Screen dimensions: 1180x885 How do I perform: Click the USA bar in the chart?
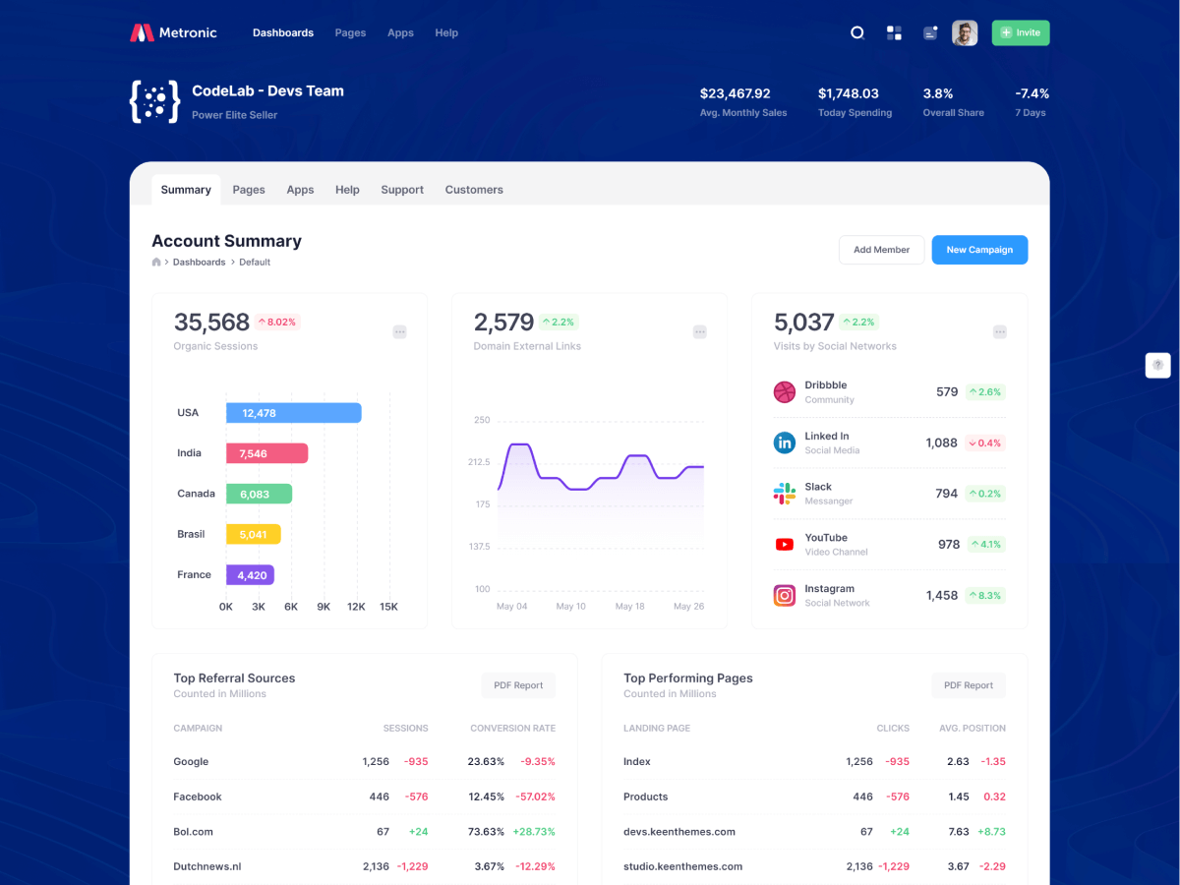pos(293,413)
